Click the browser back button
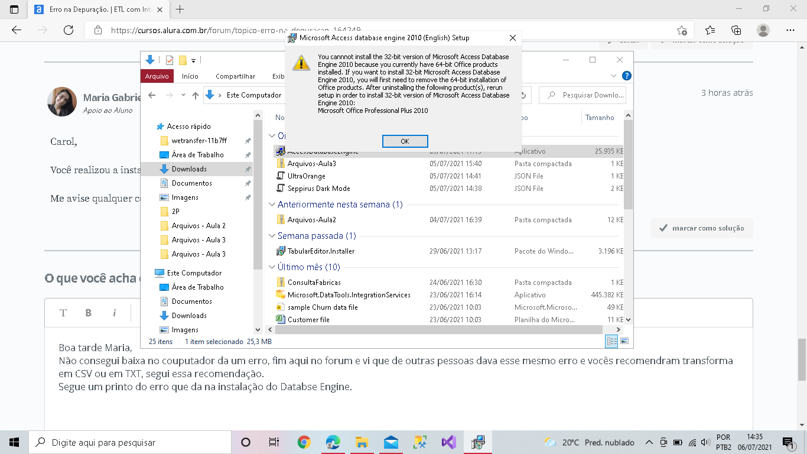Screen dimensions: 807x454 click(17, 30)
